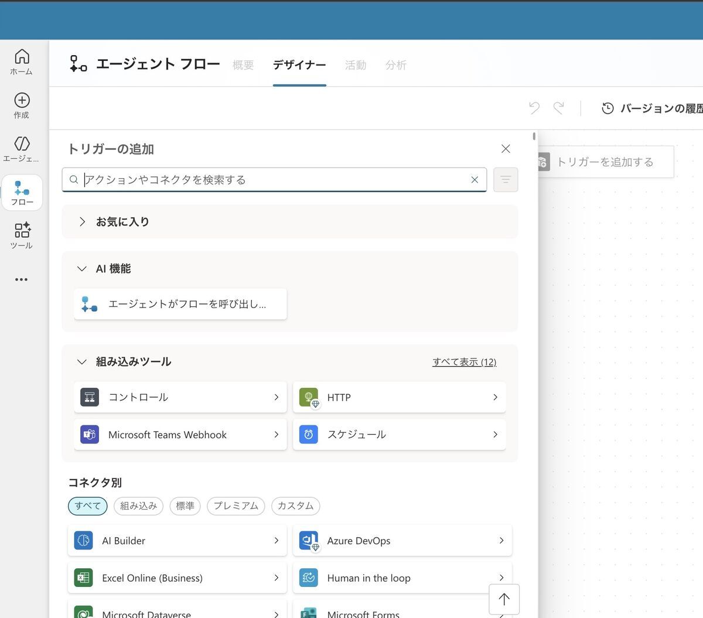
Task: Focus the アクションやコネクタを検索する search field
Action: tap(274, 180)
